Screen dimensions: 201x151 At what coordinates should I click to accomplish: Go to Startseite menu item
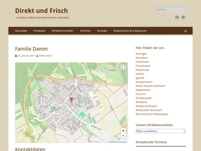point(21,31)
